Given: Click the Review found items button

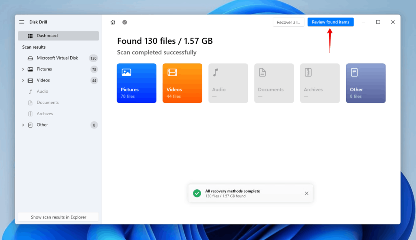Looking at the screenshot, I should coord(330,22).
